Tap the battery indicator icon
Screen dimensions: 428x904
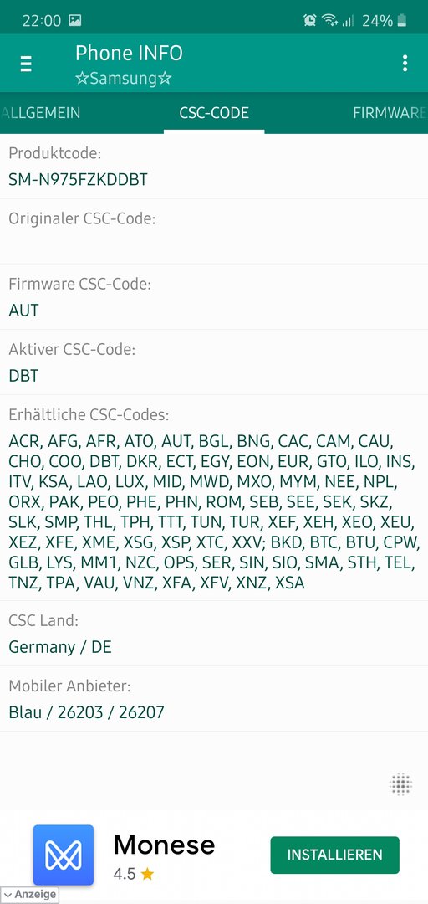click(x=401, y=21)
